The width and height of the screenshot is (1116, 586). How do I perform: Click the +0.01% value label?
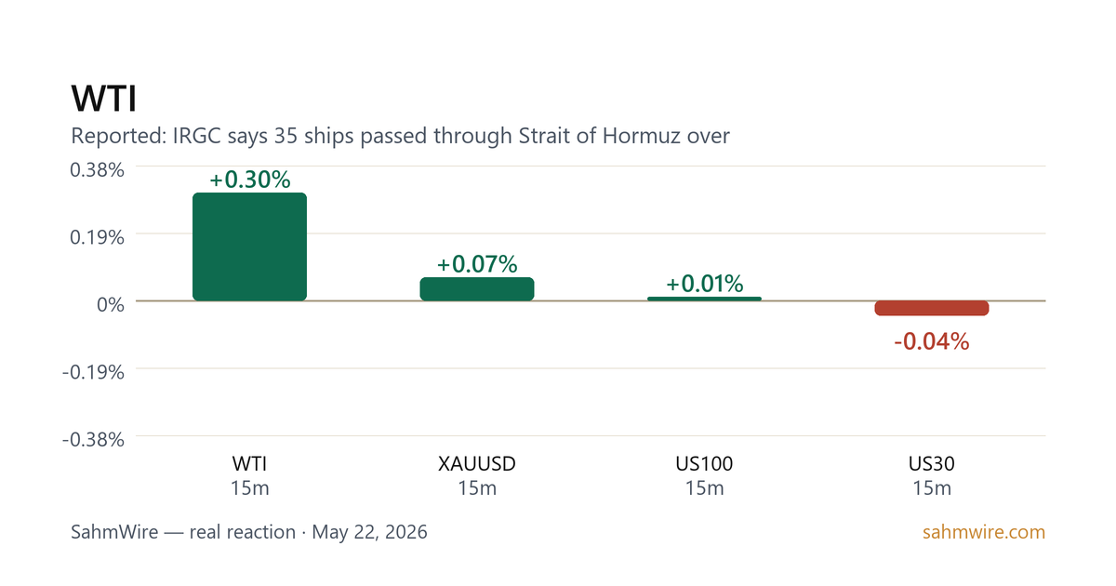[x=704, y=284]
